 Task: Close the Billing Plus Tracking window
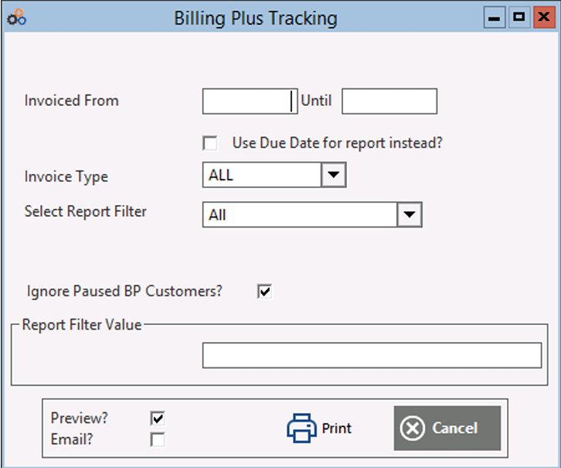[544, 17]
